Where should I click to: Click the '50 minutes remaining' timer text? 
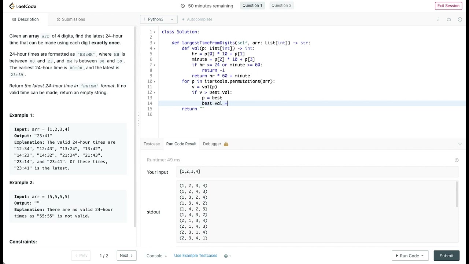coord(211,6)
